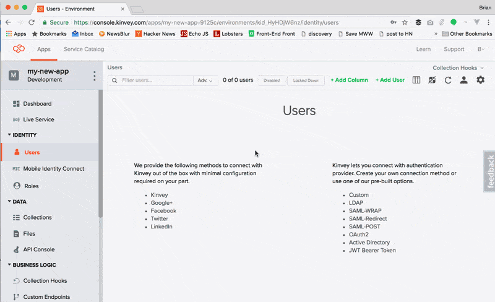Click the Kinvey logo icon
This screenshot has width=495, height=302.
[x=19, y=49]
